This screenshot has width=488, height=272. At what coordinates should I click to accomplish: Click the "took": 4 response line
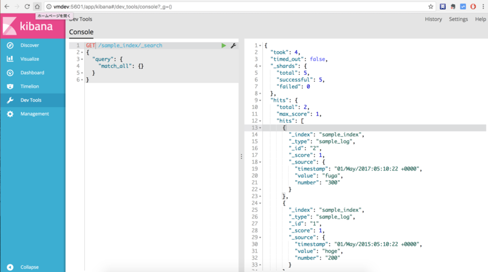pyautogui.click(x=285, y=52)
